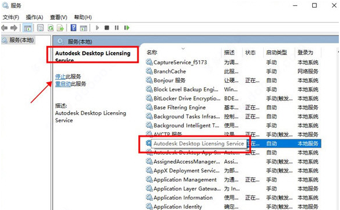The image size is (340, 210).
Task: Select Background Tasks Infrastructure service row
Action: (x=233, y=116)
